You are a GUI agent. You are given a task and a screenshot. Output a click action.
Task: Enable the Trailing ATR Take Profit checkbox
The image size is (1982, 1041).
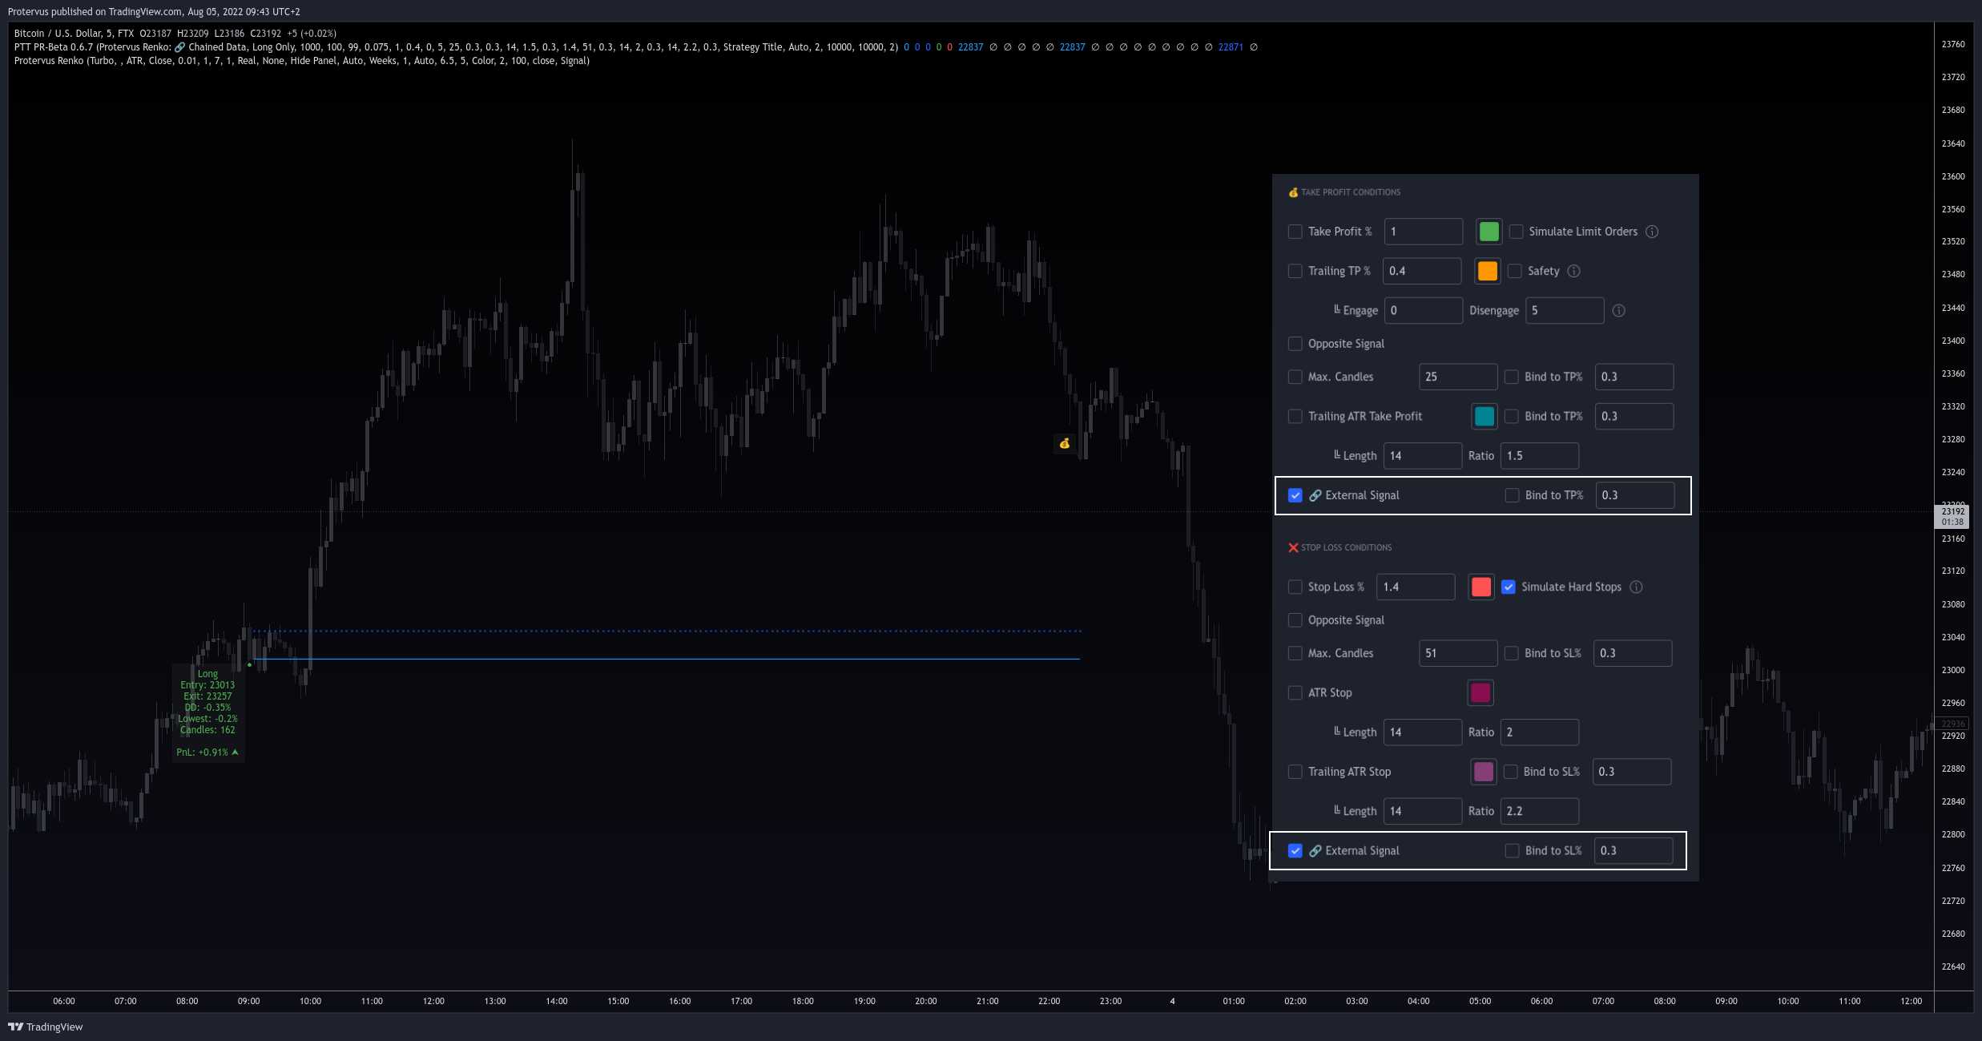click(x=1295, y=417)
